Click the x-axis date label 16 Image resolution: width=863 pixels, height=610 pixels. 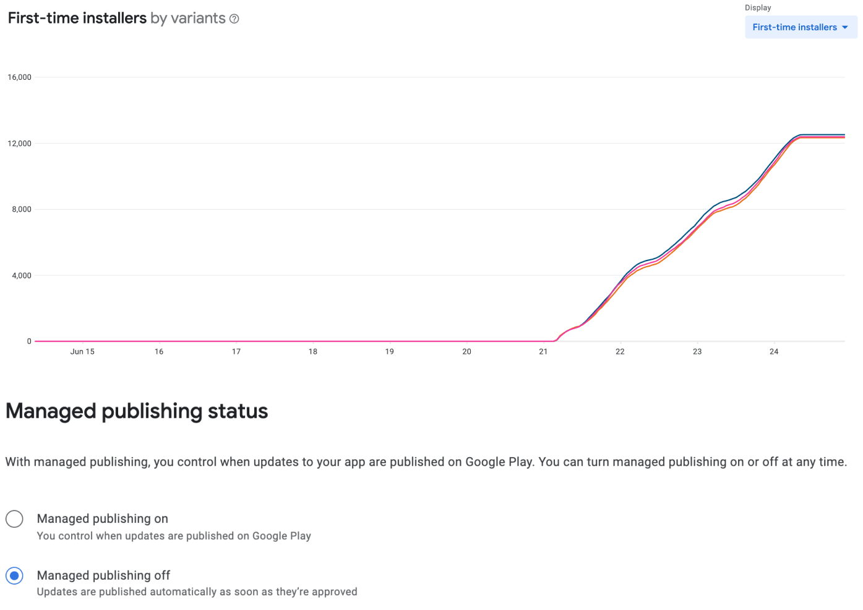coord(159,351)
